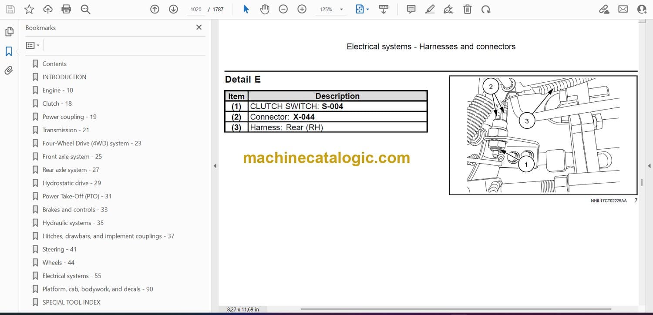Go to the previous page arrow
Image resolution: width=653 pixels, height=315 pixels.
(155, 9)
